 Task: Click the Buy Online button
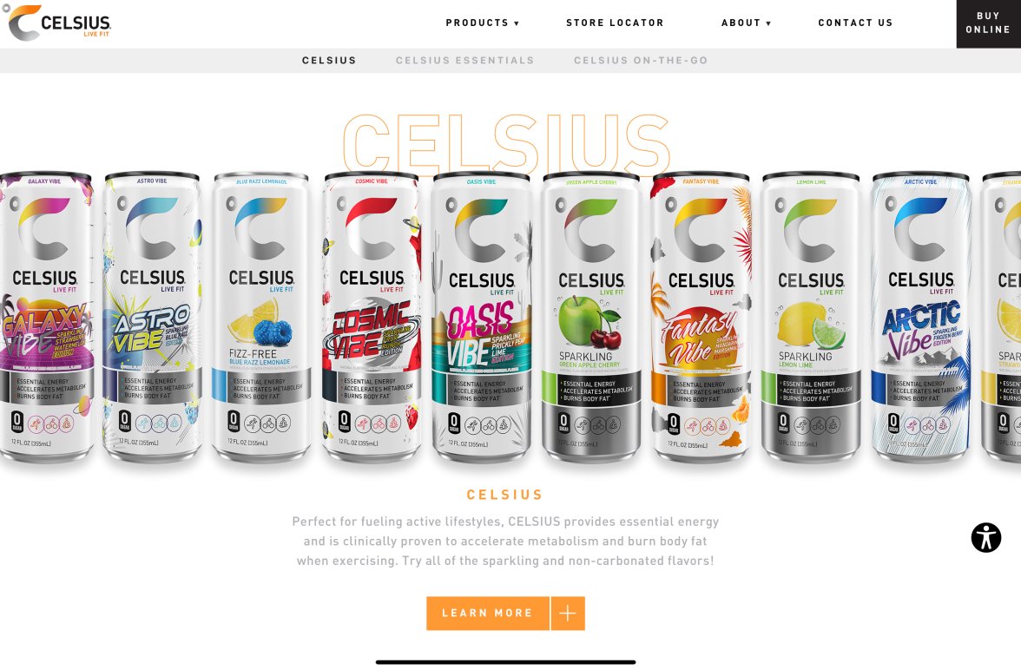(988, 23)
